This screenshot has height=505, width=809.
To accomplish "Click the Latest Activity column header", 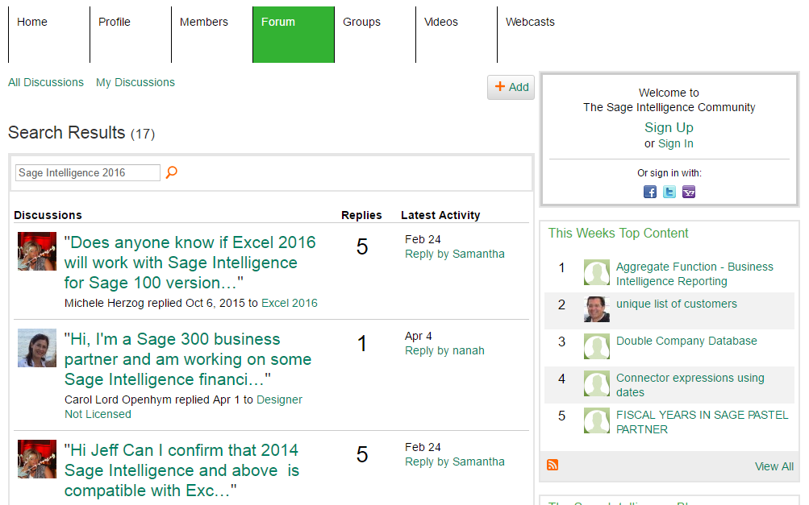I will click(440, 215).
